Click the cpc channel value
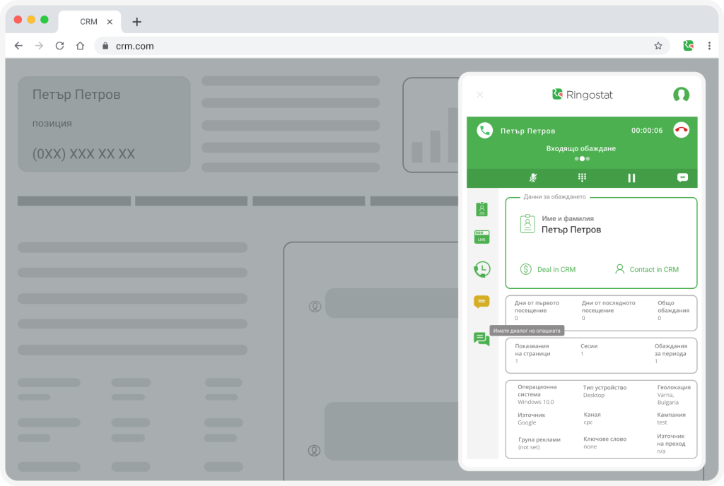Screen dimensions: 724x486 coord(588,422)
